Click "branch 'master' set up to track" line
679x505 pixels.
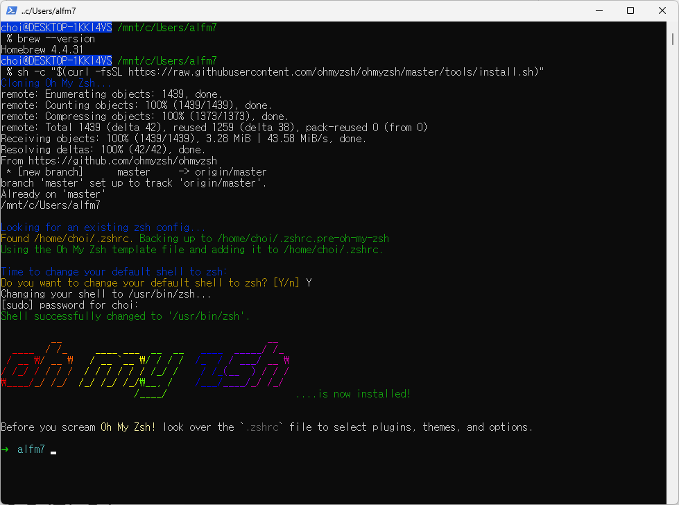pos(134,183)
